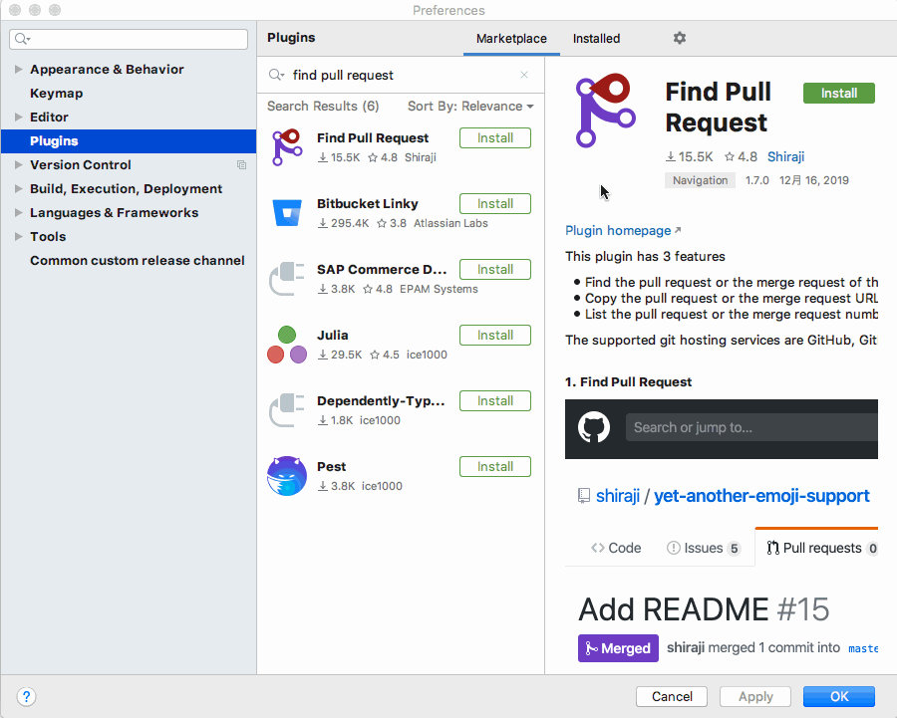Screen dimensions: 897x718
Task: Open the Code tab in preview image
Action: tap(616, 548)
